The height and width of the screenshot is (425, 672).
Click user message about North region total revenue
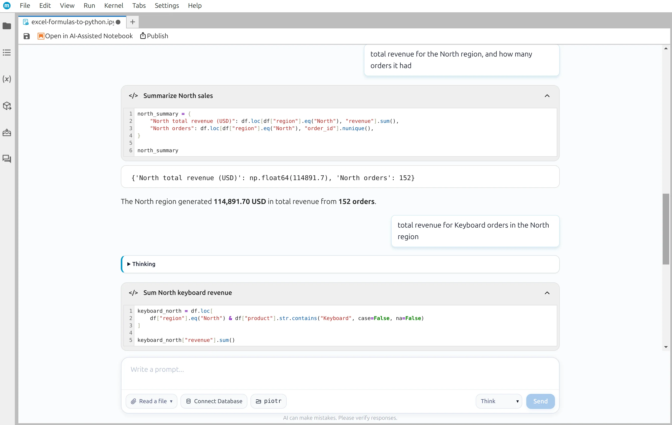tap(462, 60)
